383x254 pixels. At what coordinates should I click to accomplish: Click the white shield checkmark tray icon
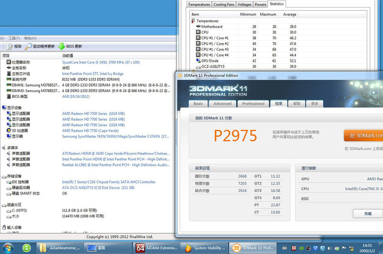[322, 248]
